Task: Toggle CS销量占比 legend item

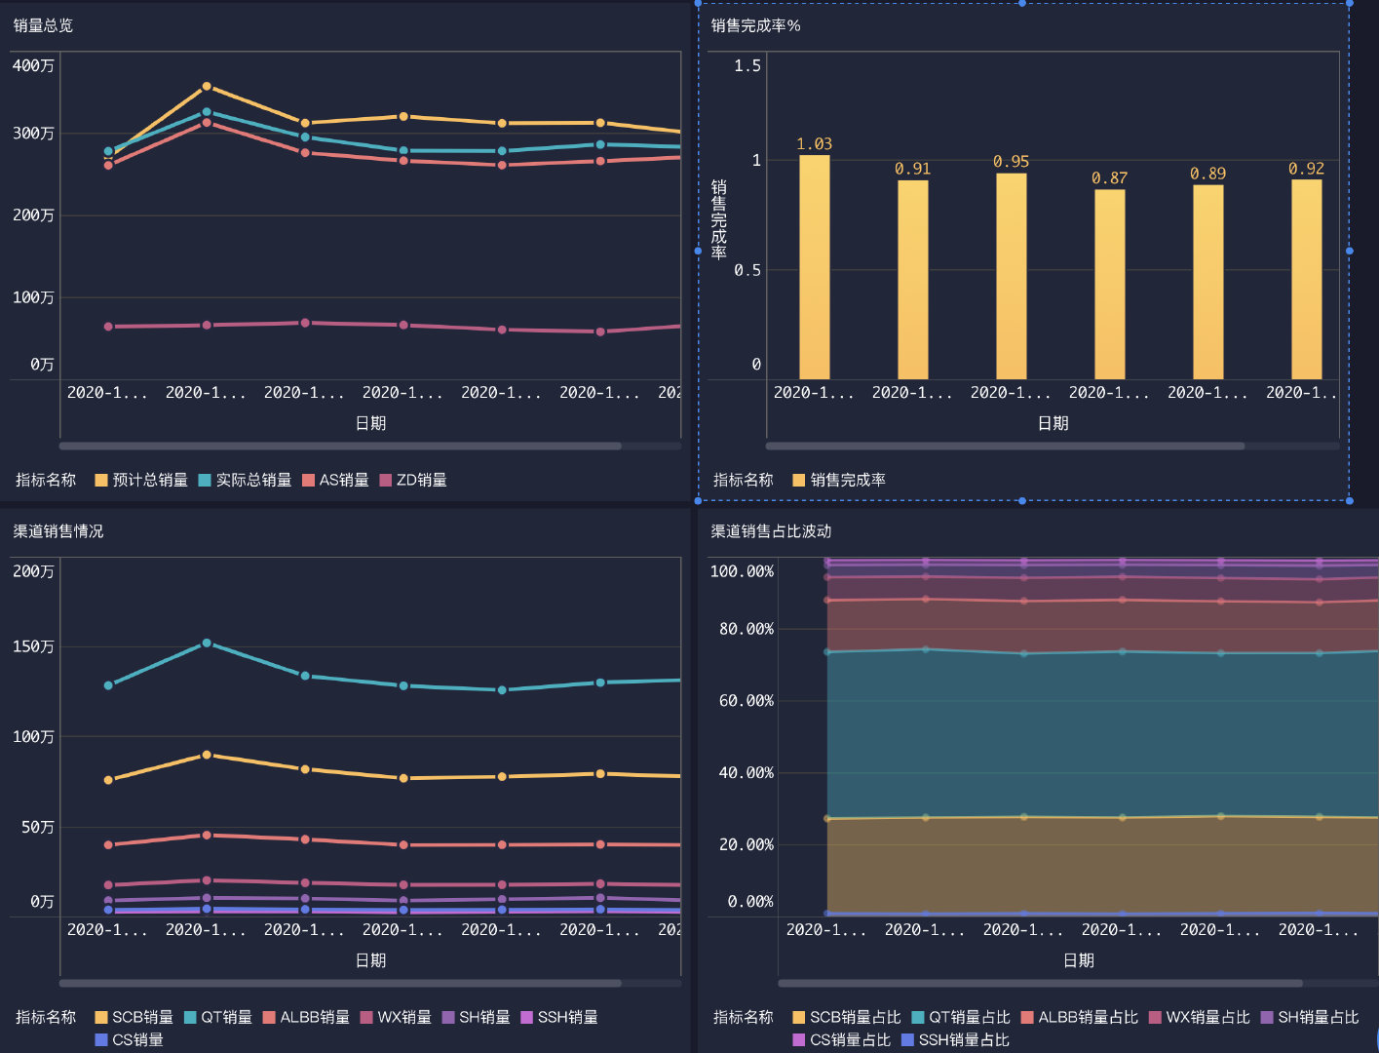Action: 842,1039
